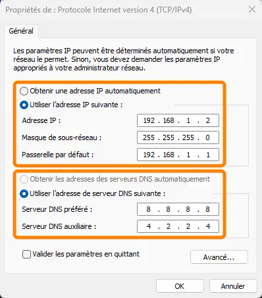Open the Général tab
The image size is (262, 298).
click(x=21, y=31)
